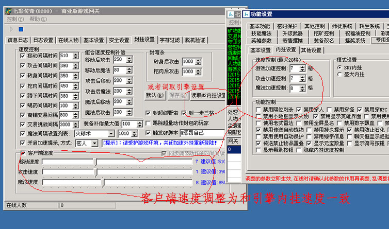Click the blue stop square icon
This screenshot has width=389, height=229.
click(21, 29)
